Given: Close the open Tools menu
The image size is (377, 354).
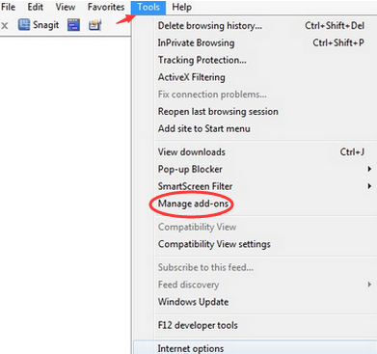Looking at the screenshot, I should 148,7.
